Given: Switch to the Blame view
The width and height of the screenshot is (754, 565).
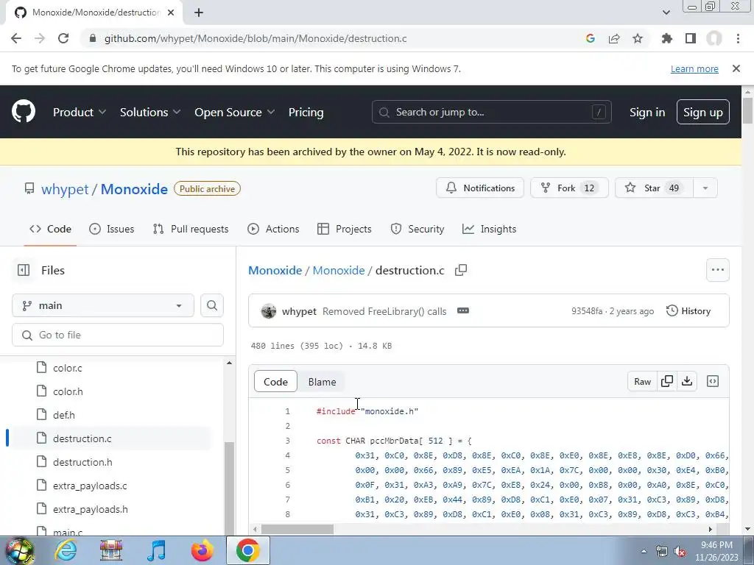Looking at the screenshot, I should [322, 382].
